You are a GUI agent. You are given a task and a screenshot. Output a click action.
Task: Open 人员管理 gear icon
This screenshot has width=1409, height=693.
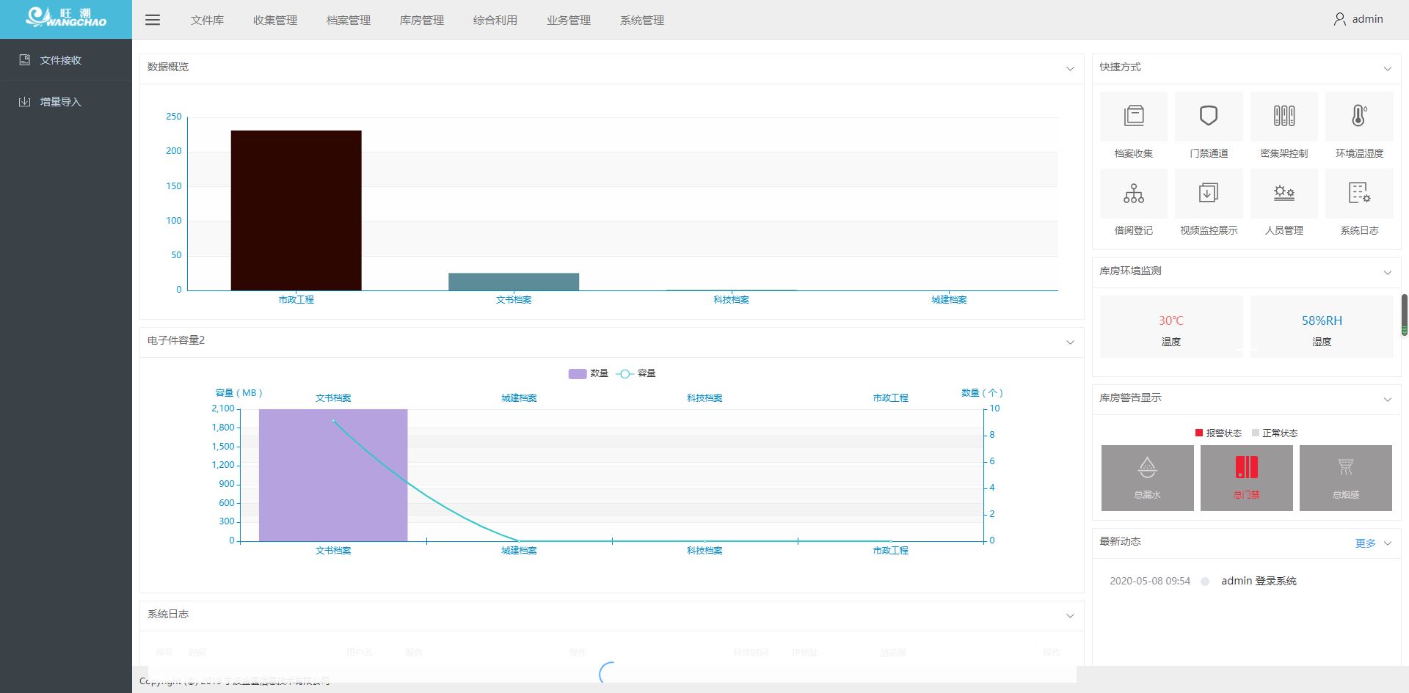point(1284,194)
